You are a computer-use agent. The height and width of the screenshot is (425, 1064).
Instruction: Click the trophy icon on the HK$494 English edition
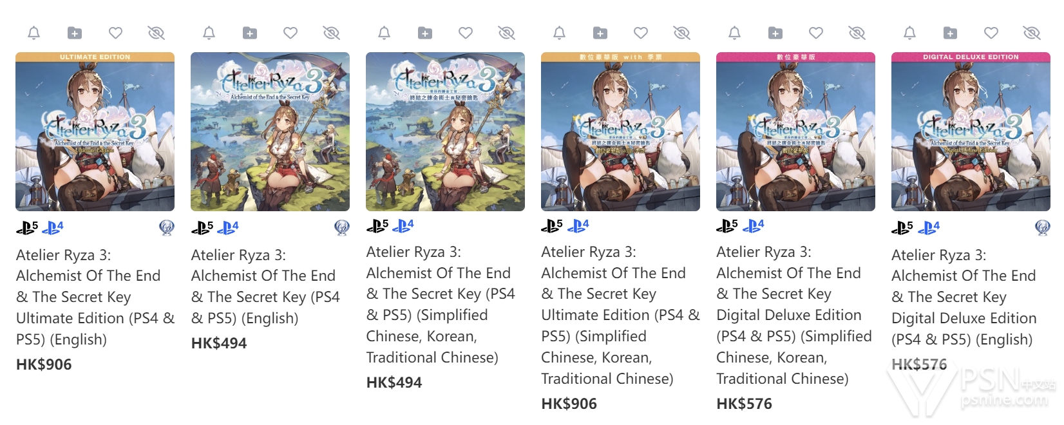click(342, 227)
